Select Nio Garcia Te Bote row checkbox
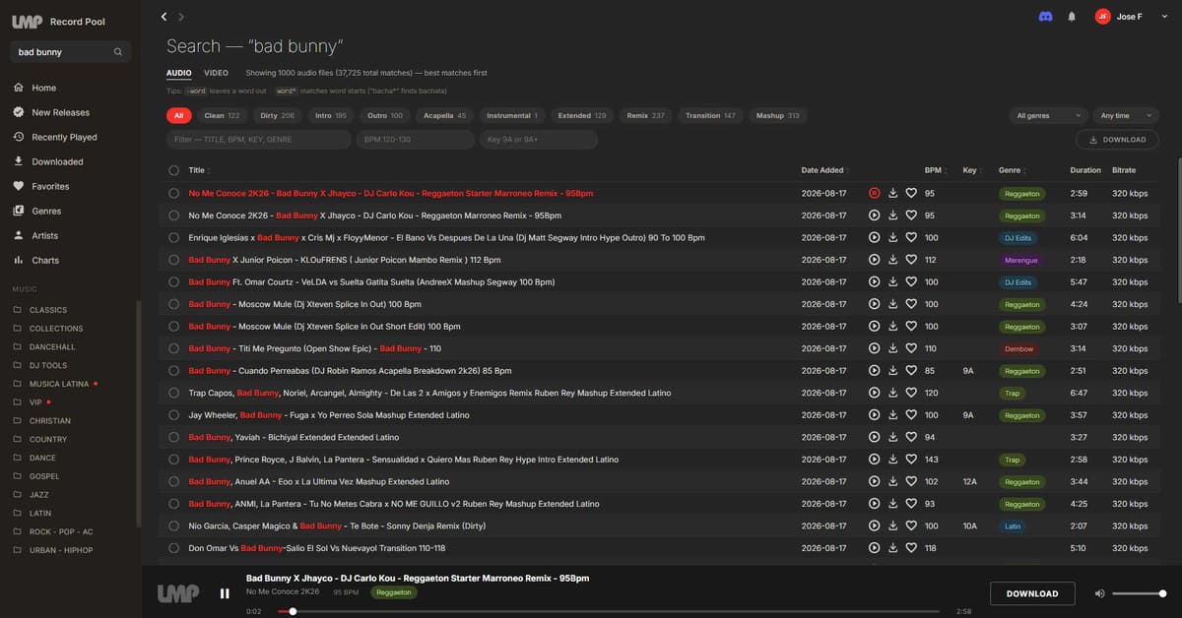 point(174,525)
